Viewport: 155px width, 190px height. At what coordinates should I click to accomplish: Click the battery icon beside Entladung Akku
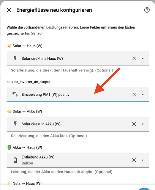15,160
